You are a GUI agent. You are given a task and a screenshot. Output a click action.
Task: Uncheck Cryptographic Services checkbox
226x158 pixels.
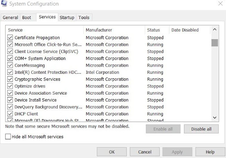coord(10,79)
